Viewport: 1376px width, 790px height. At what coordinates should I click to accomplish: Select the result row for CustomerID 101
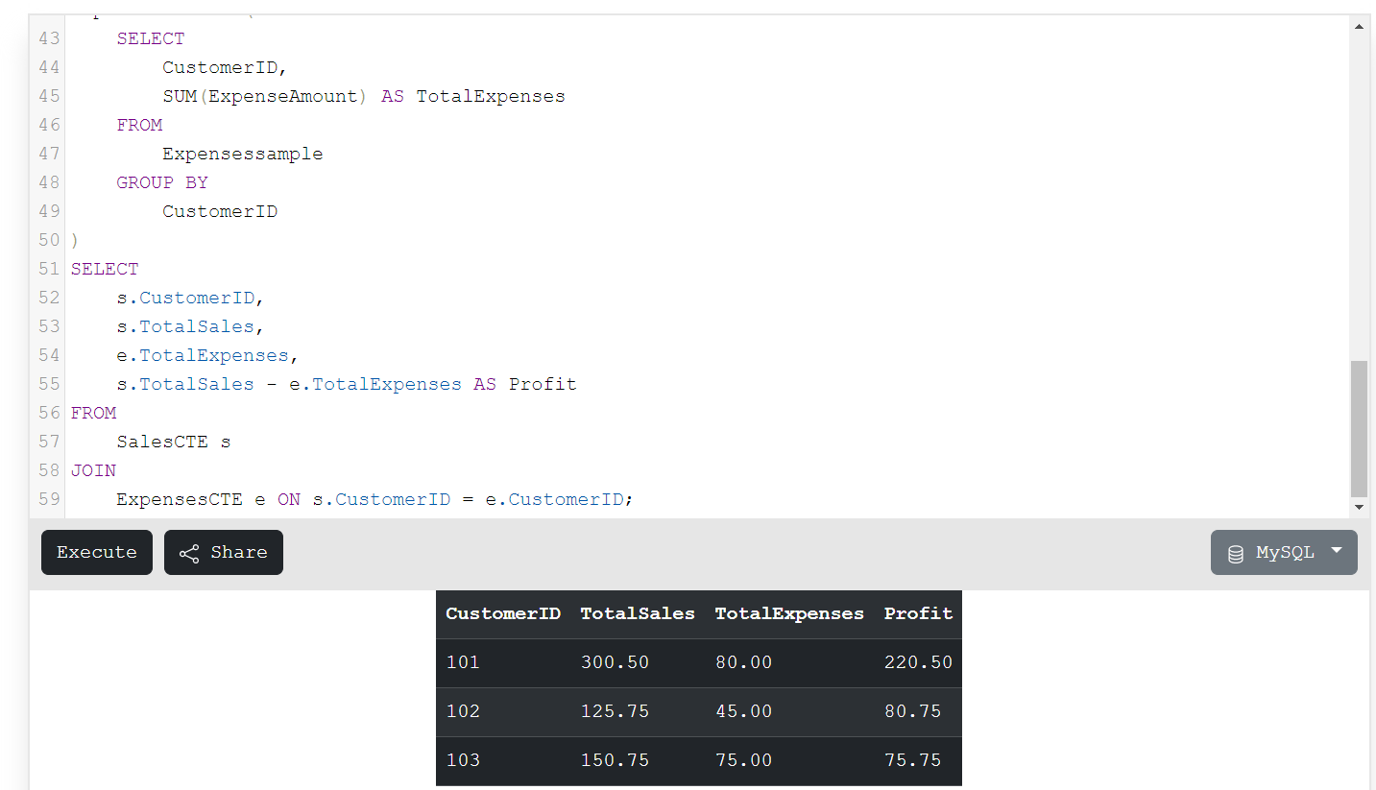pyautogui.click(x=698, y=661)
